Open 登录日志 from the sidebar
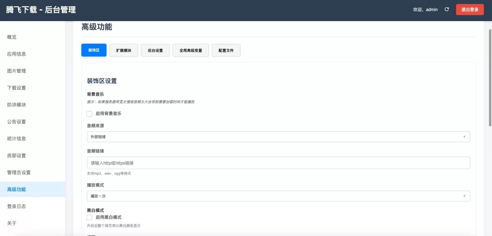 pyautogui.click(x=16, y=206)
